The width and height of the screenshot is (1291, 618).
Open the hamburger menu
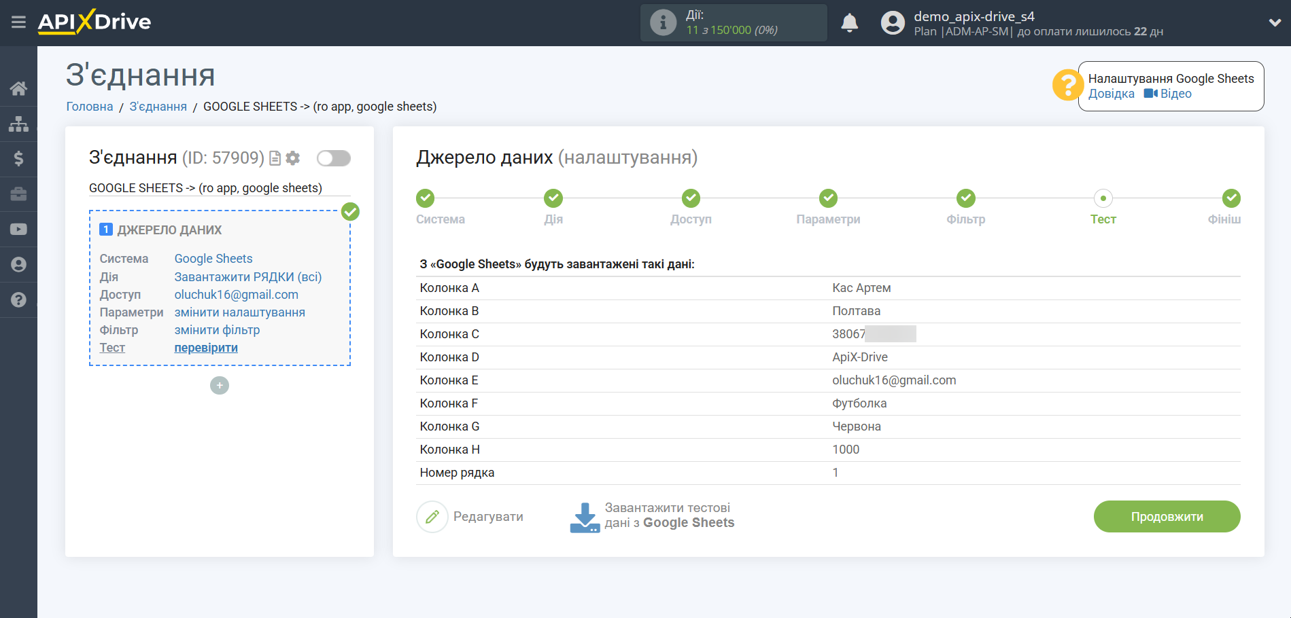(18, 22)
